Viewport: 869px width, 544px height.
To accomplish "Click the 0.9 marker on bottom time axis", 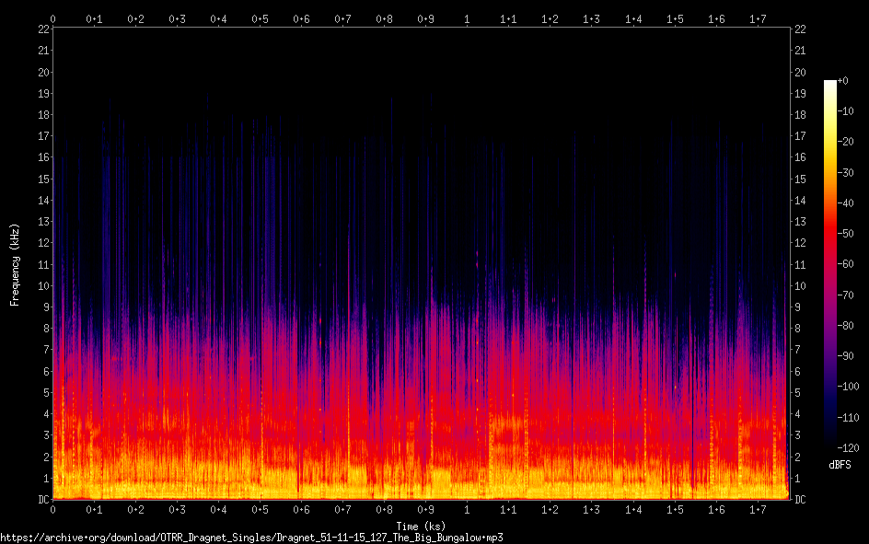I will (426, 510).
